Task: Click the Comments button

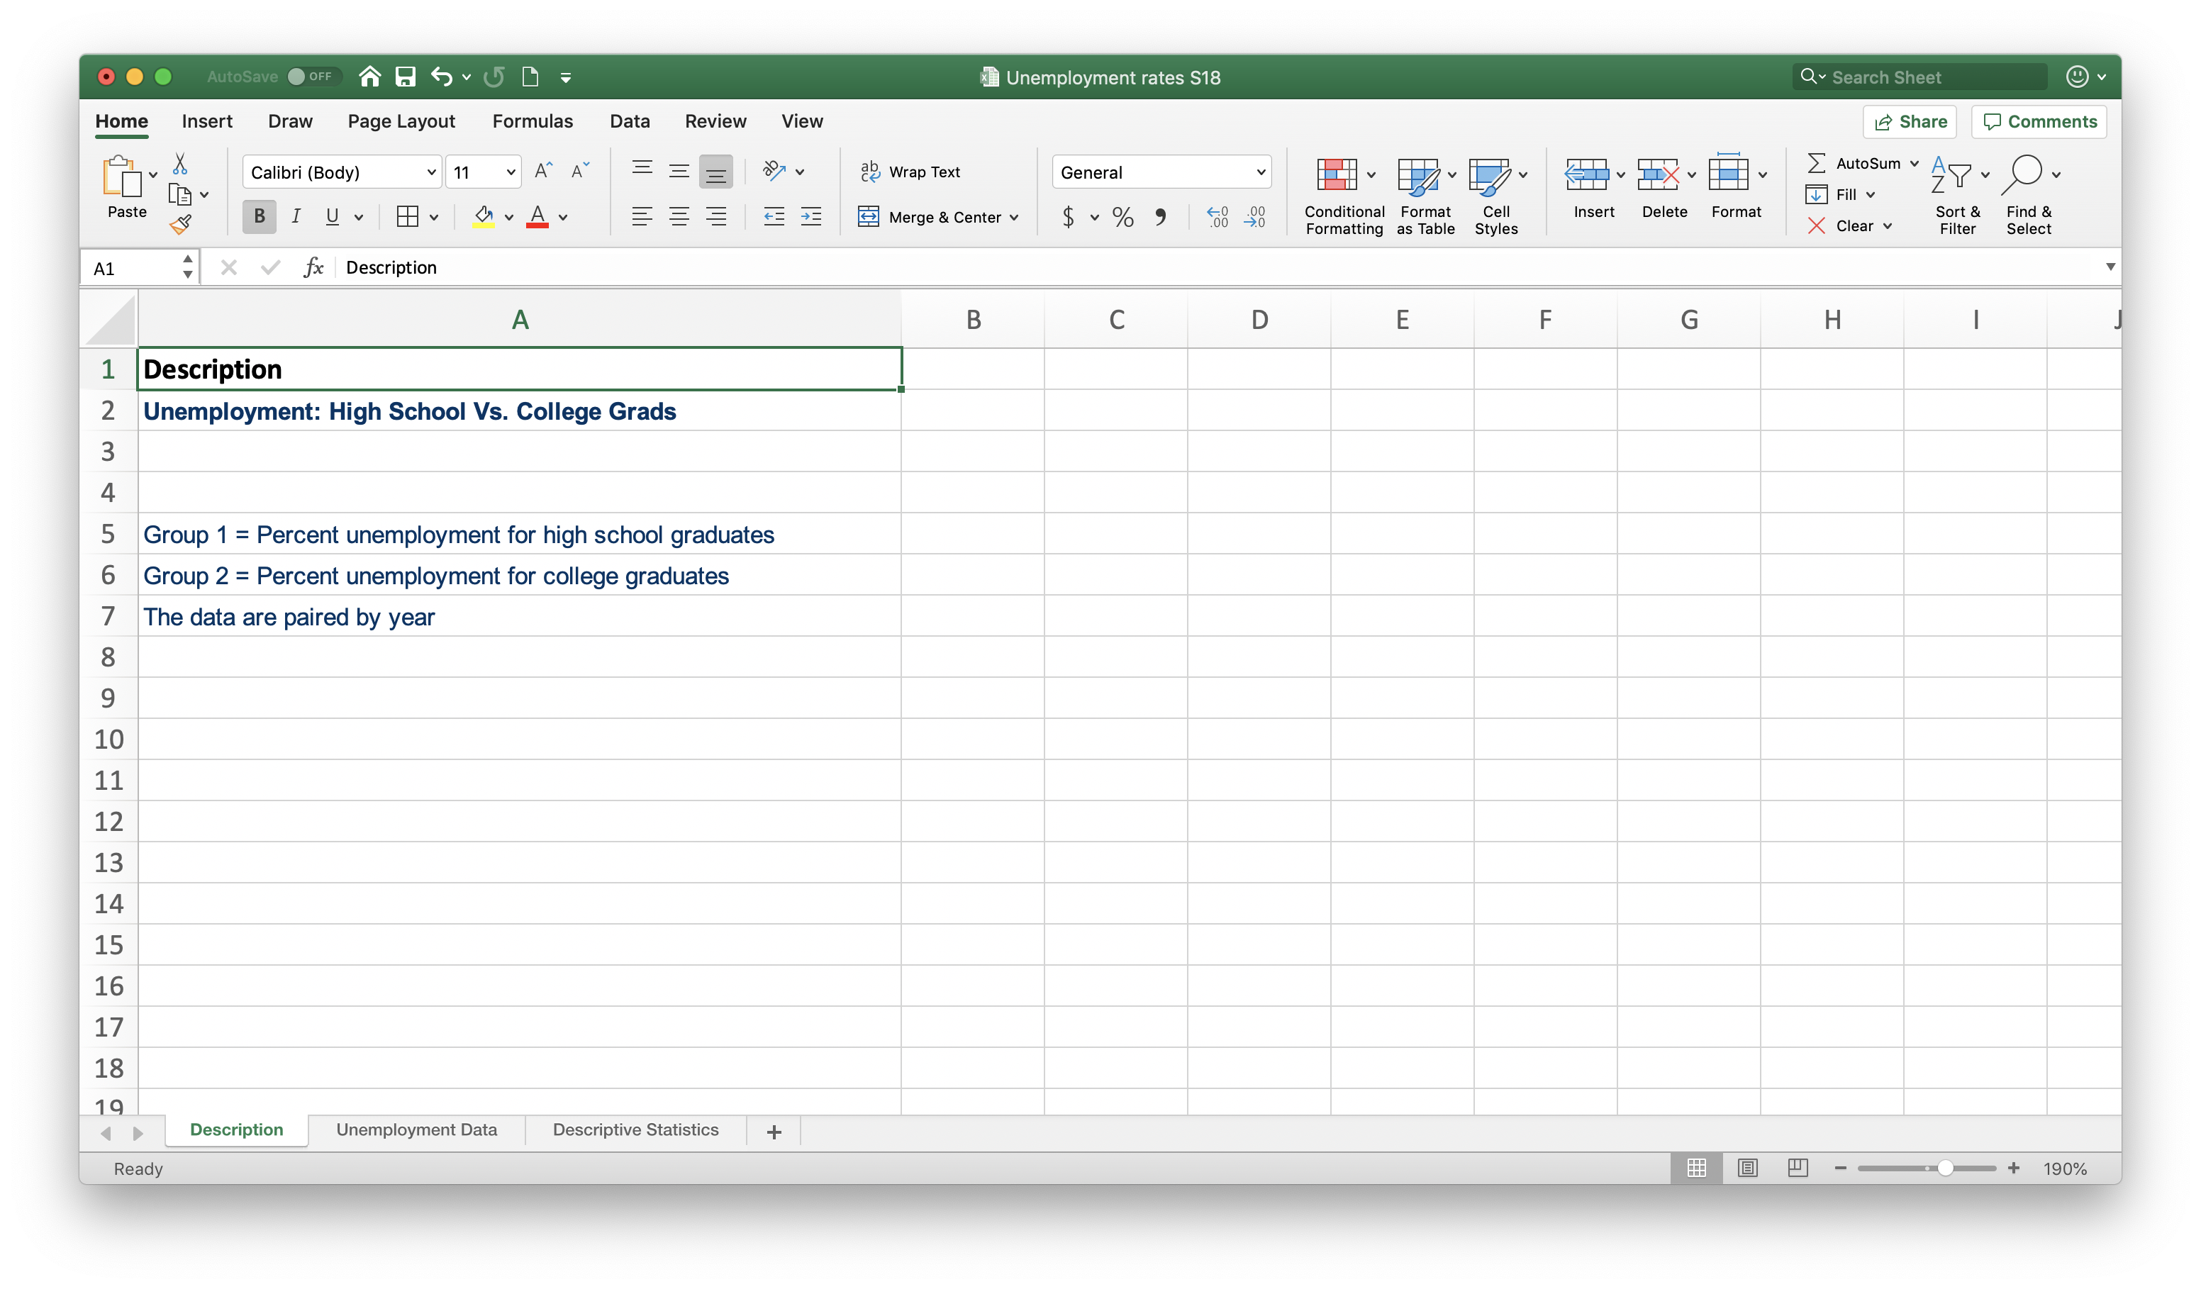Action: tap(2039, 121)
